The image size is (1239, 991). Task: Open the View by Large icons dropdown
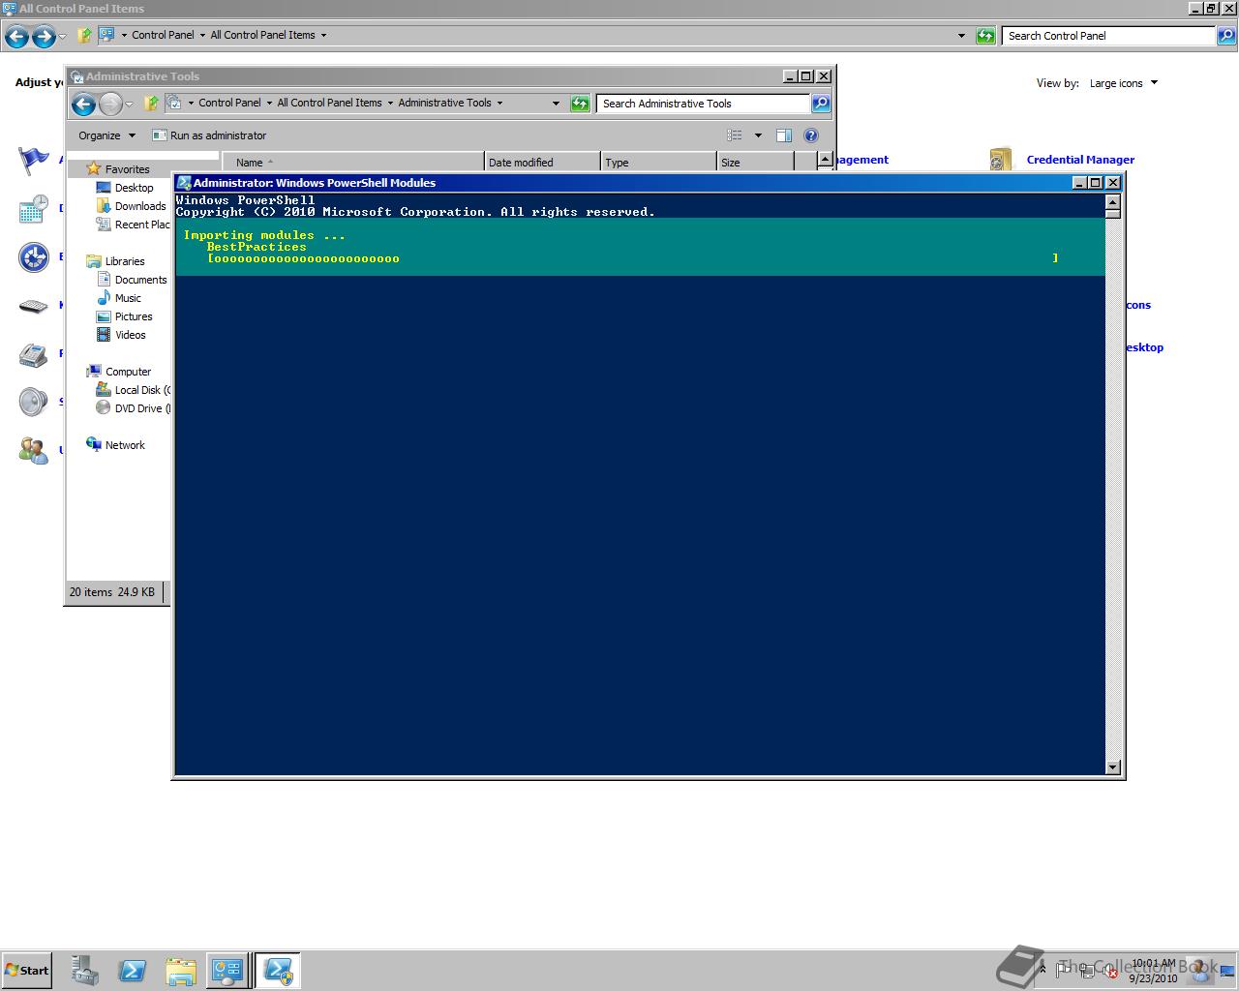click(x=1124, y=83)
